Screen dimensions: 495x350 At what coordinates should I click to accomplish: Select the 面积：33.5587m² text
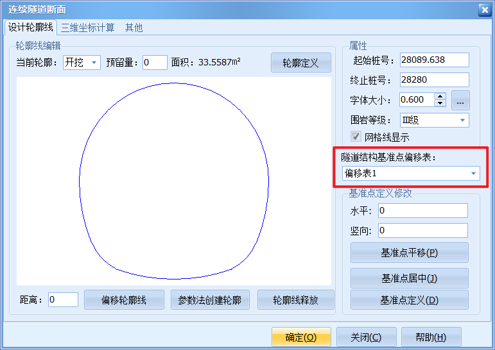pos(206,62)
